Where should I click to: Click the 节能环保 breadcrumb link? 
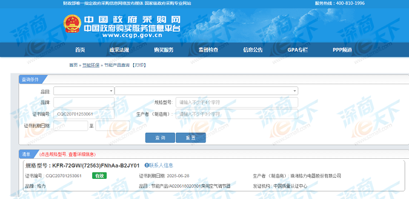pos(91,65)
